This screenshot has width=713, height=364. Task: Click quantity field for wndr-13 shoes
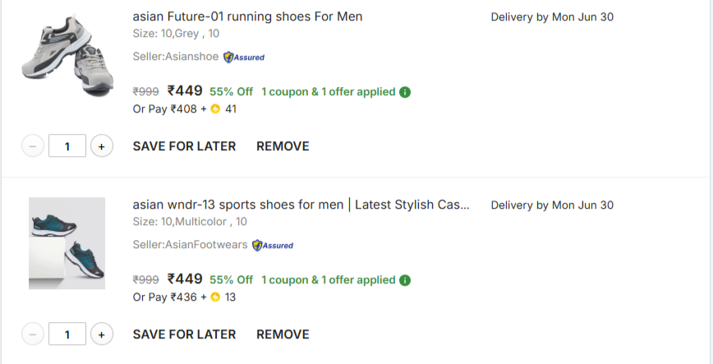point(67,334)
